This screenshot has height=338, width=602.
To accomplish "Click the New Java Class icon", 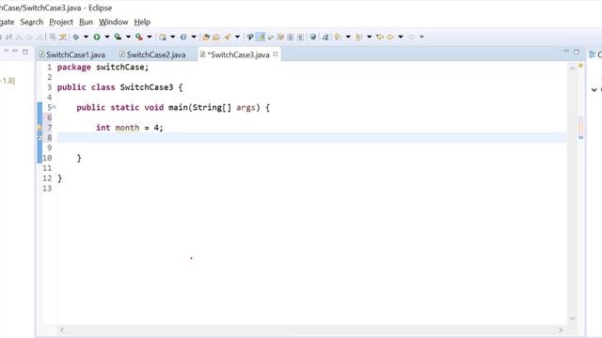I will 183,37.
